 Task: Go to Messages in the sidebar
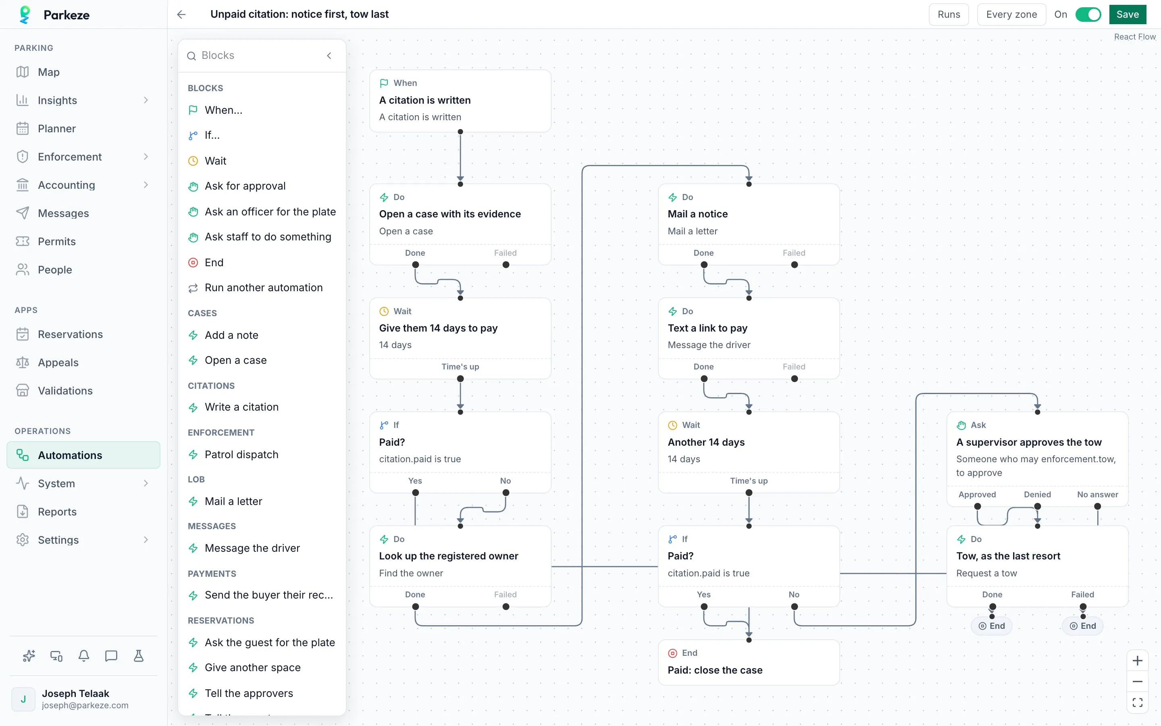(83, 213)
